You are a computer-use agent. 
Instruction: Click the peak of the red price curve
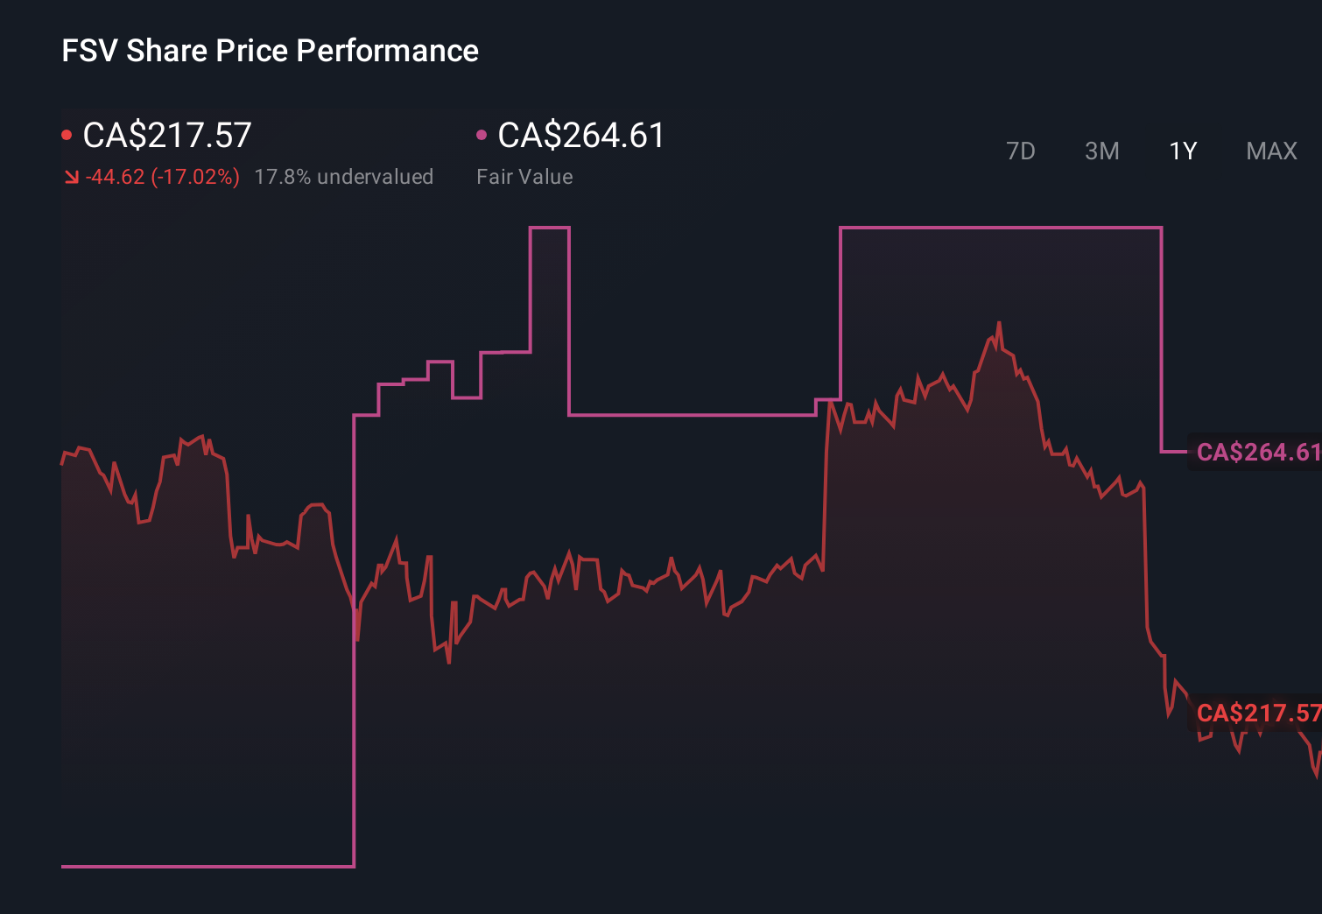[998, 322]
